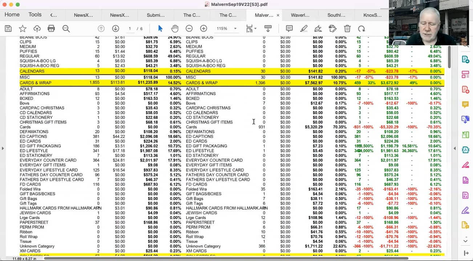Collapse the right tools pane arrow

(454, 148)
